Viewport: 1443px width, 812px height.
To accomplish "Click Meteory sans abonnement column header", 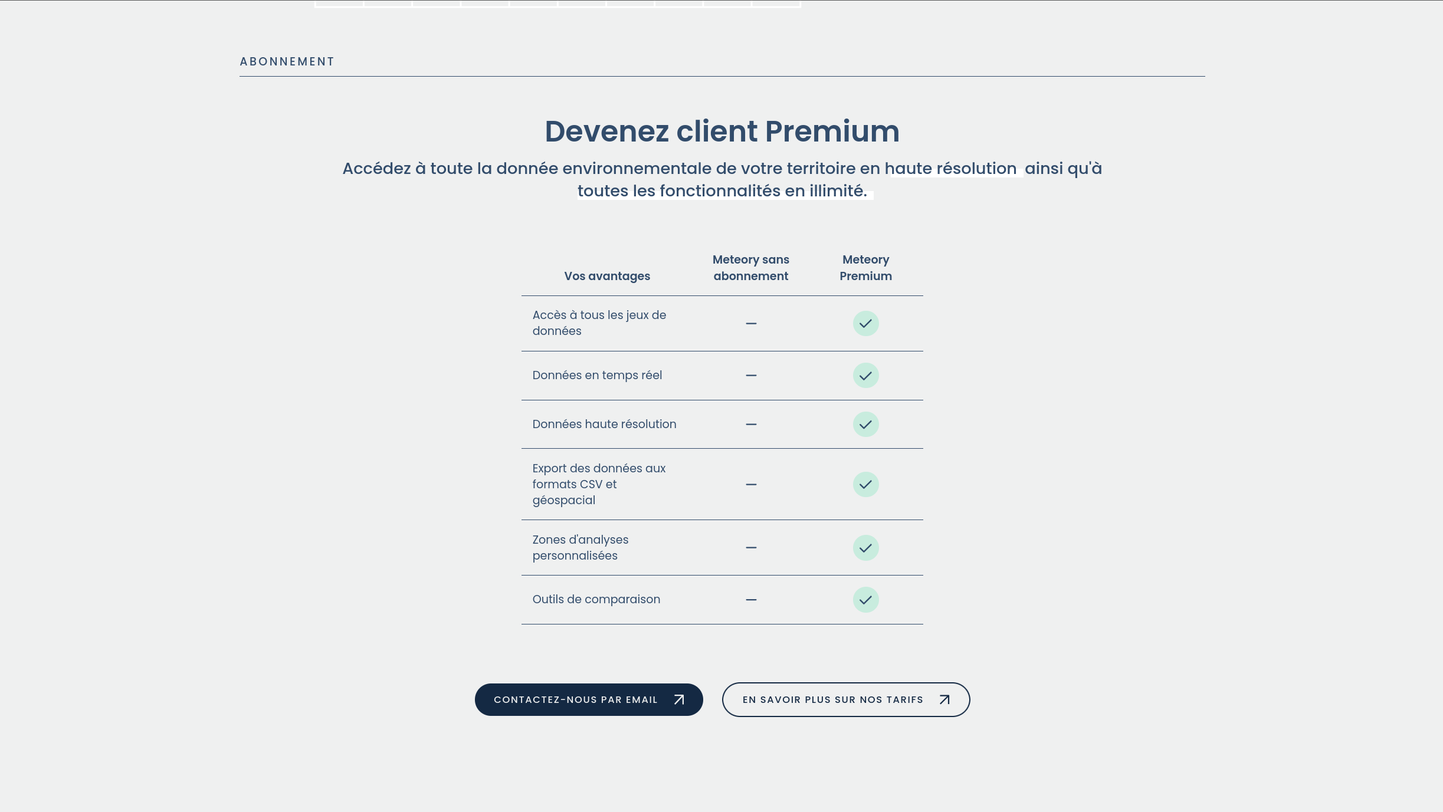I will [750, 268].
